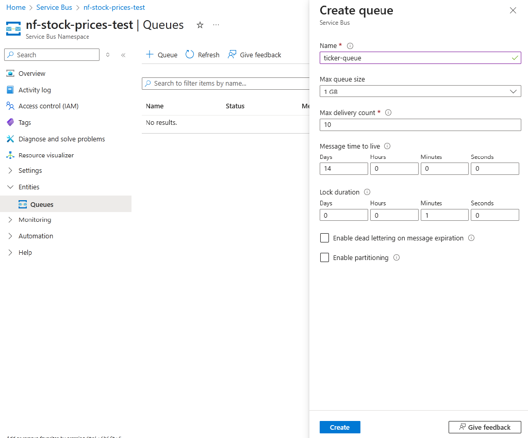The height and width of the screenshot is (438, 528).
Task: Navigate to Service Bus via breadcrumb
Action: [54, 7]
